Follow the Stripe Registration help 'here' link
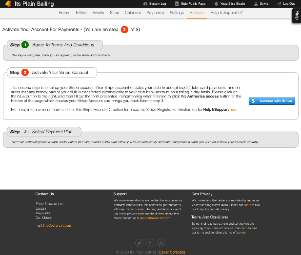This screenshot has width=301, height=255. pos(233,110)
